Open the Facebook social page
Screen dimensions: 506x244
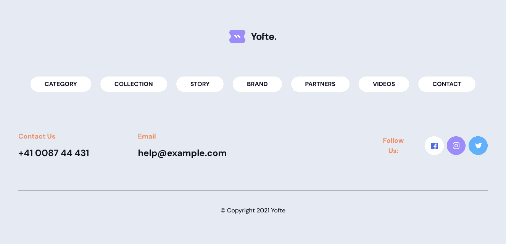(x=434, y=146)
